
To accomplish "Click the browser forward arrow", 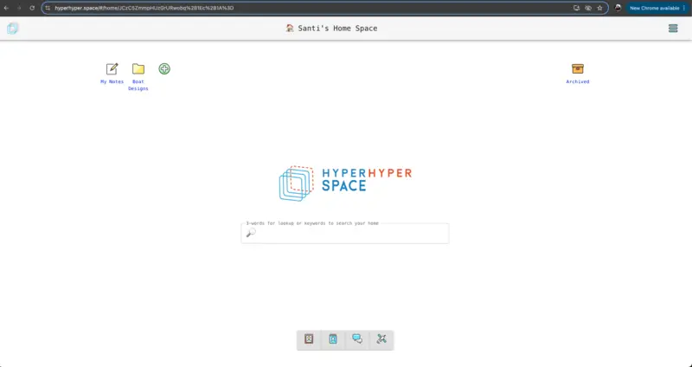I will pos(19,8).
